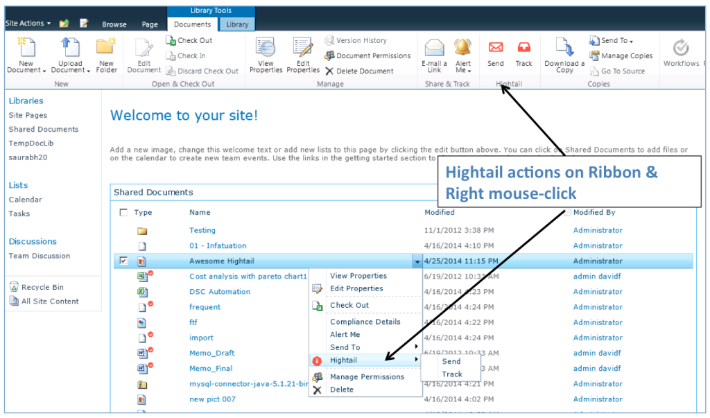Choose Track in Hightail submenu
The height and width of the screenshot is (418, 710).
point(452,374)
